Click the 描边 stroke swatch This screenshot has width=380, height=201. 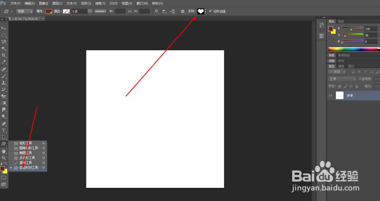point(66,11)
